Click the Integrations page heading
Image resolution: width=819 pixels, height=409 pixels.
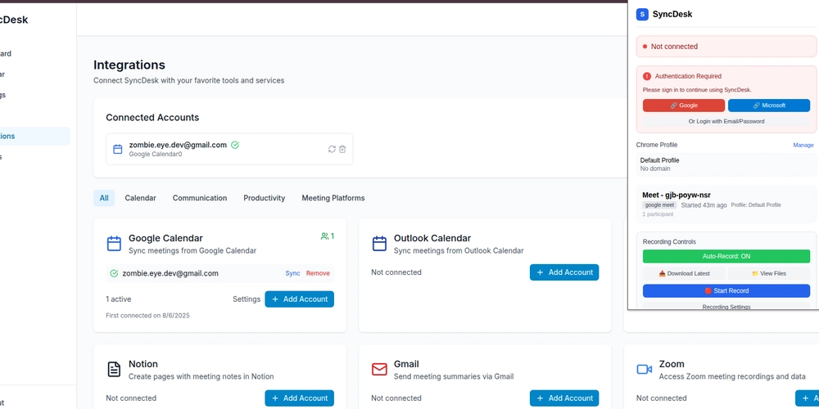[x=129, y=65]
